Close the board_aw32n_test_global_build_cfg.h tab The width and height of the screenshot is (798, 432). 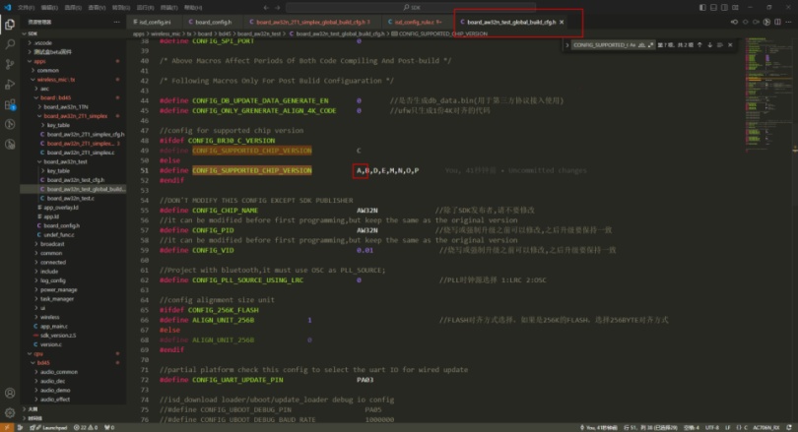pyautogui.click(x=562, y=22)
